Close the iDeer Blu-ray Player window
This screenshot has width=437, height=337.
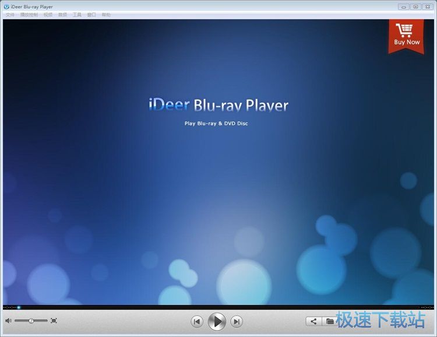[428, 6]
